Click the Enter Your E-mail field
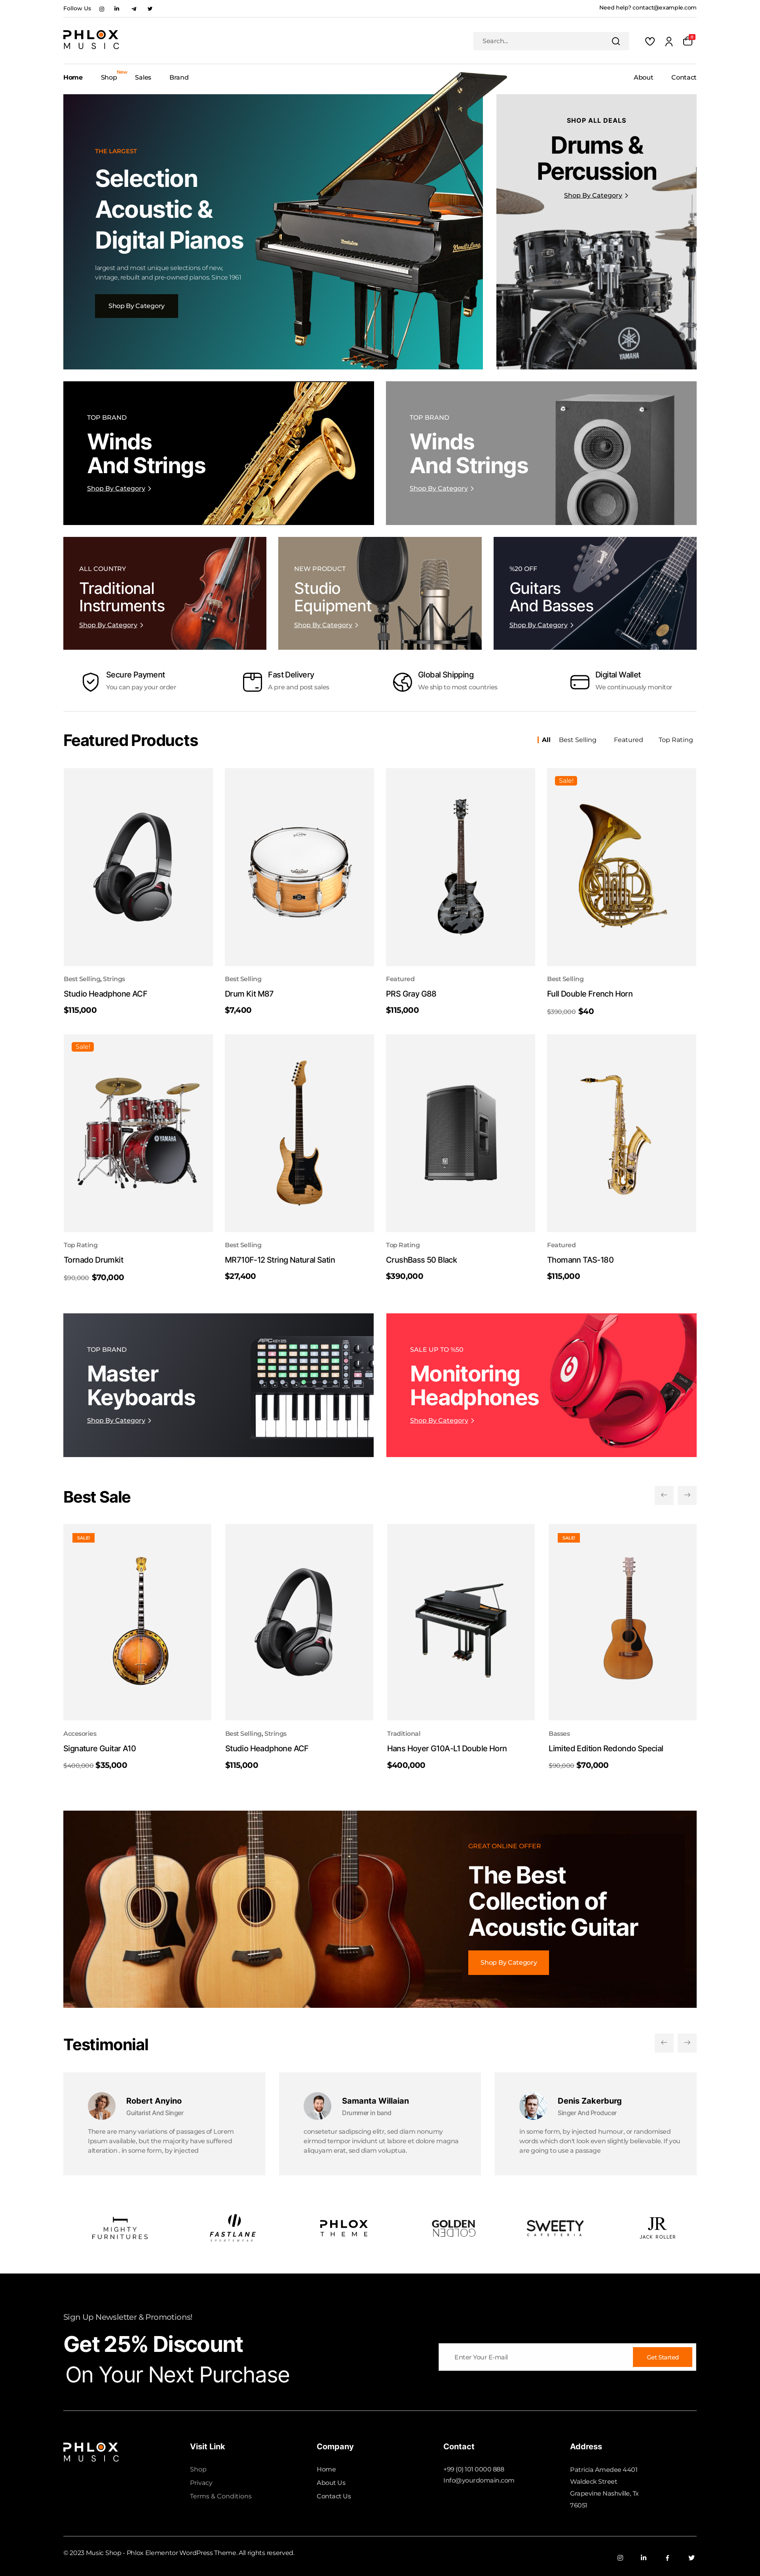Image resolution: width=760 pixels, height=2576 pixels. pos(536,2357)
